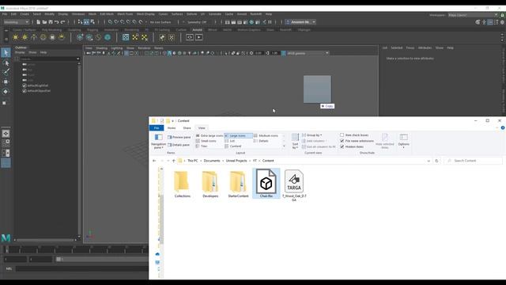Click This PC in address breadcrumb

193,161
